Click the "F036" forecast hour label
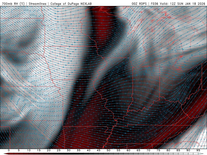 [x=154, y=4]
